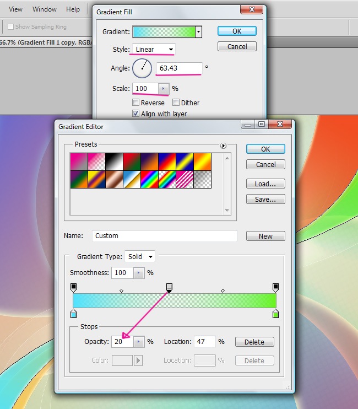Enable the Dither checkbox
Viewport: 358px width, 409px height.
click(176, 103)
